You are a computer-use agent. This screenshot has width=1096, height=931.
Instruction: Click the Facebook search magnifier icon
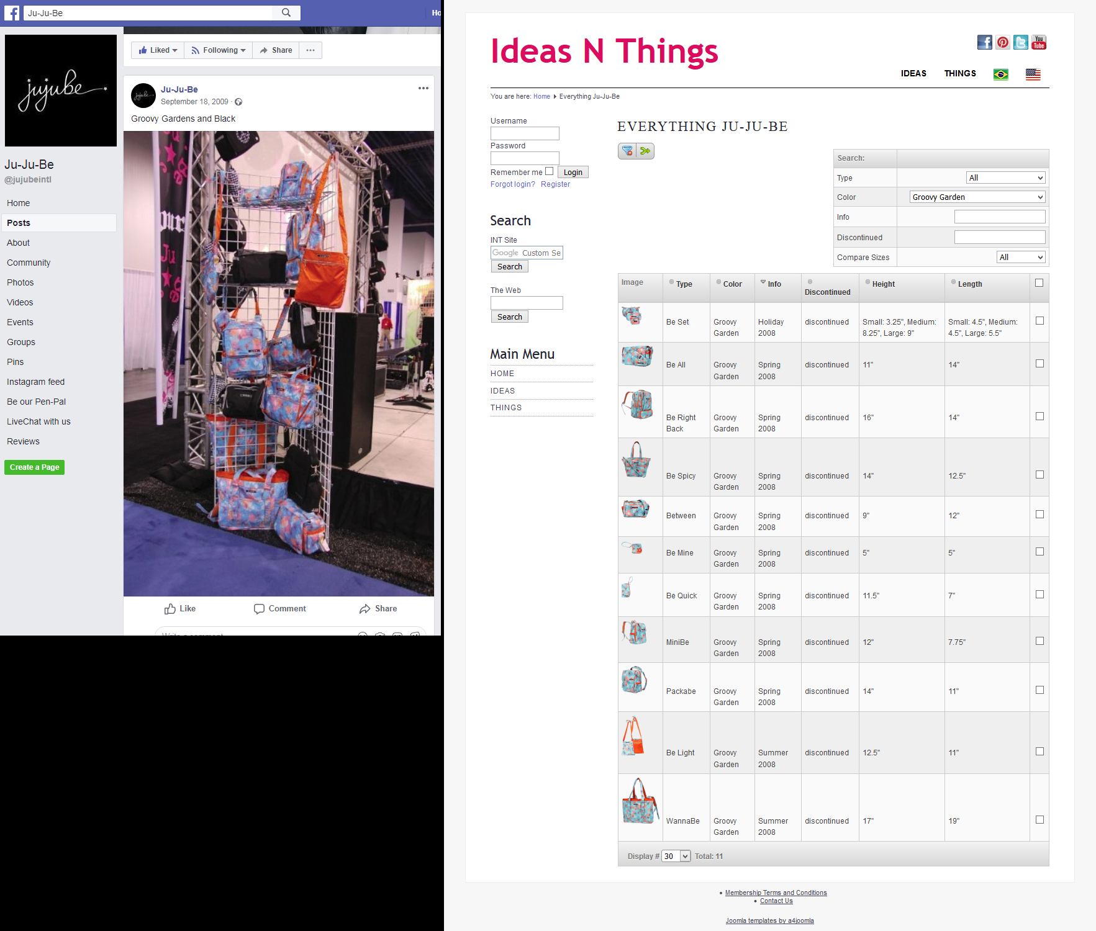coord(286,12)
